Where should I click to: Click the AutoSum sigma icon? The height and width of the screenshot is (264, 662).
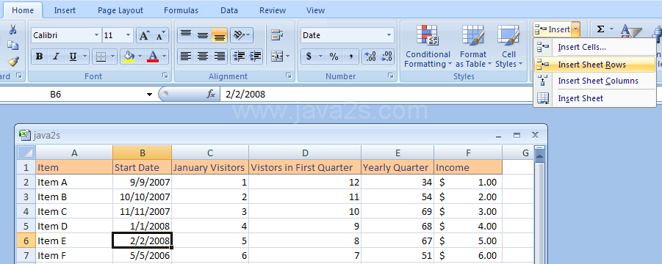point(600,29)
